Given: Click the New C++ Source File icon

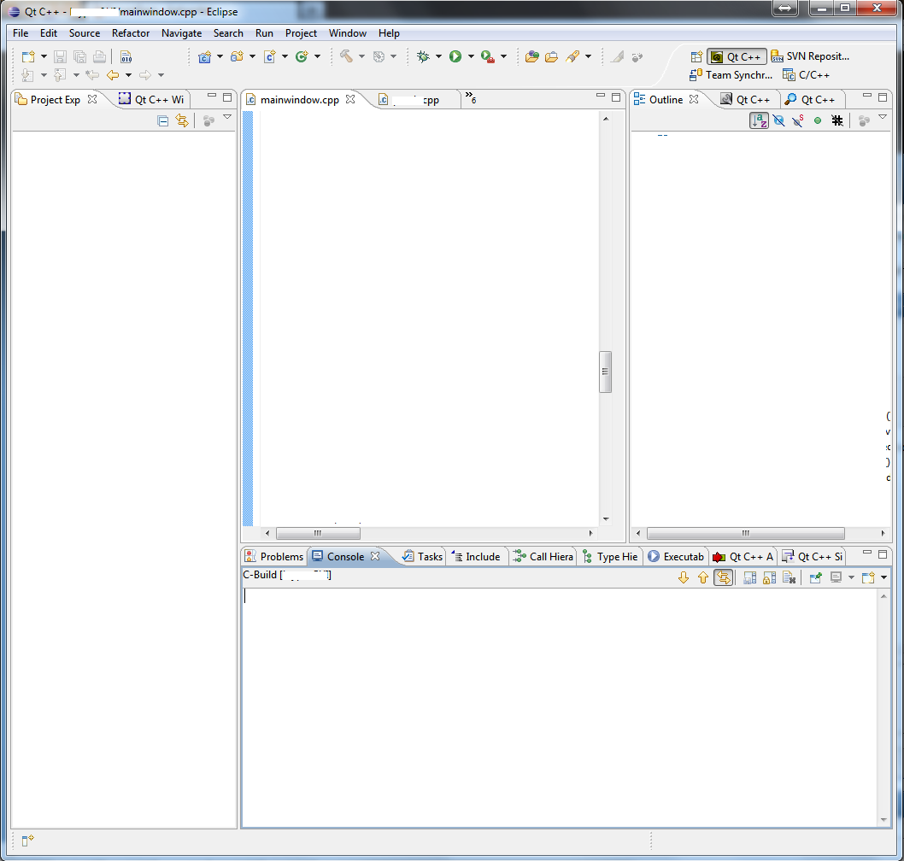Looking at the screenshot, I should click(269, 56).
